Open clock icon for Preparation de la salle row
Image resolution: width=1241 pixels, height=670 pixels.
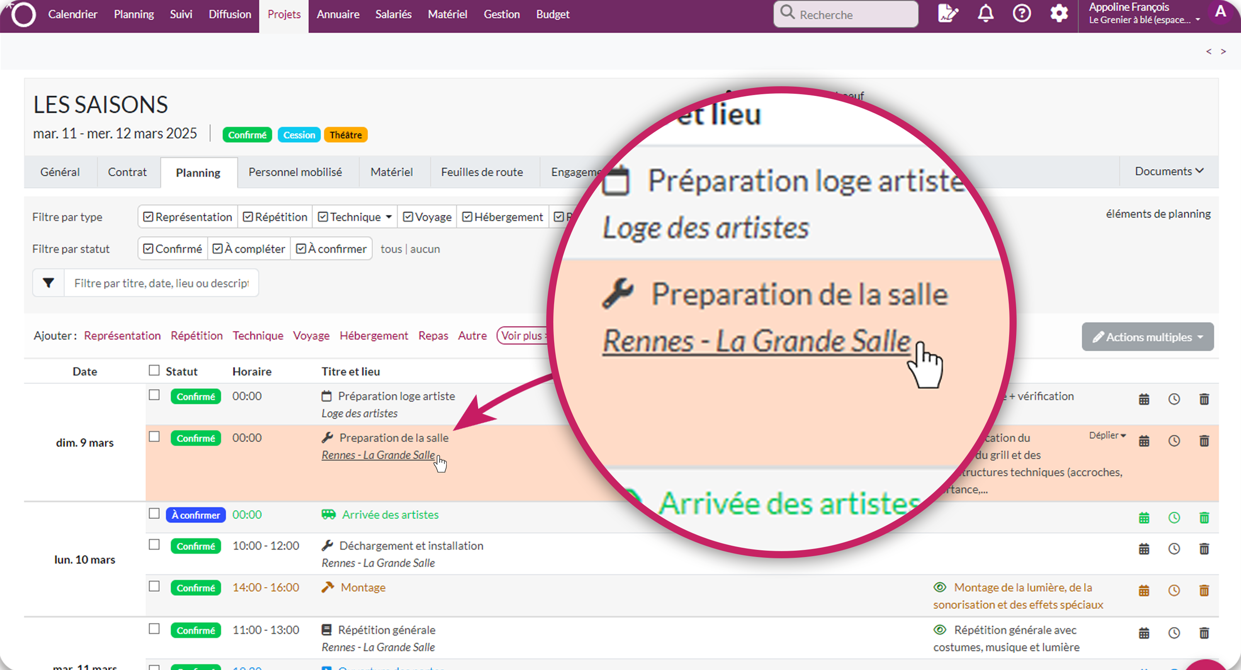pyautogui.click(x=1174, y=441)
